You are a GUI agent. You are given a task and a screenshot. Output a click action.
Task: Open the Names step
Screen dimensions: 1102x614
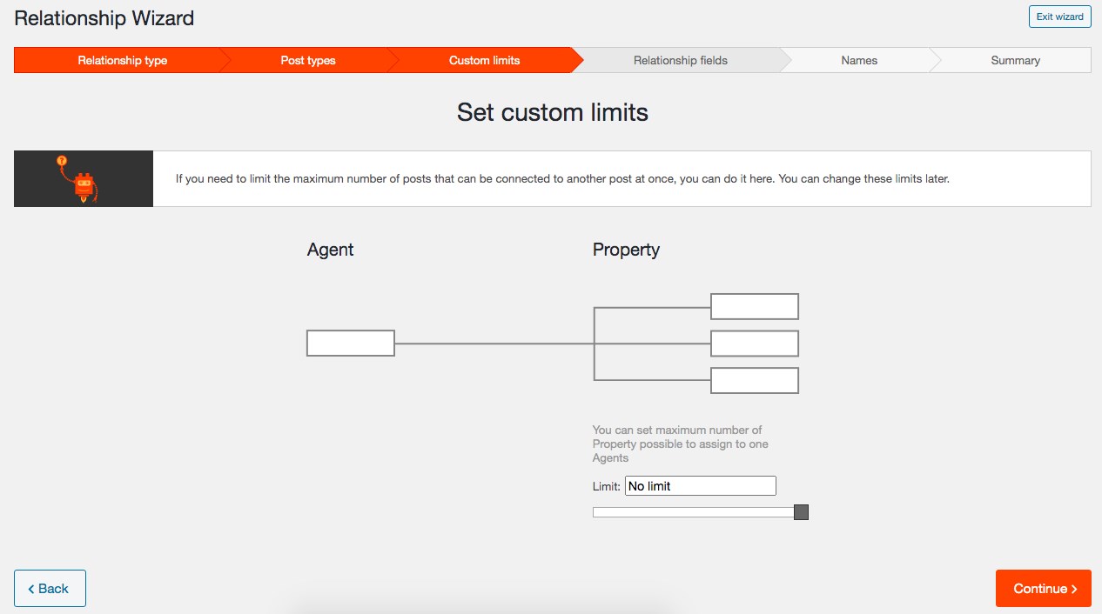[859, 60]
